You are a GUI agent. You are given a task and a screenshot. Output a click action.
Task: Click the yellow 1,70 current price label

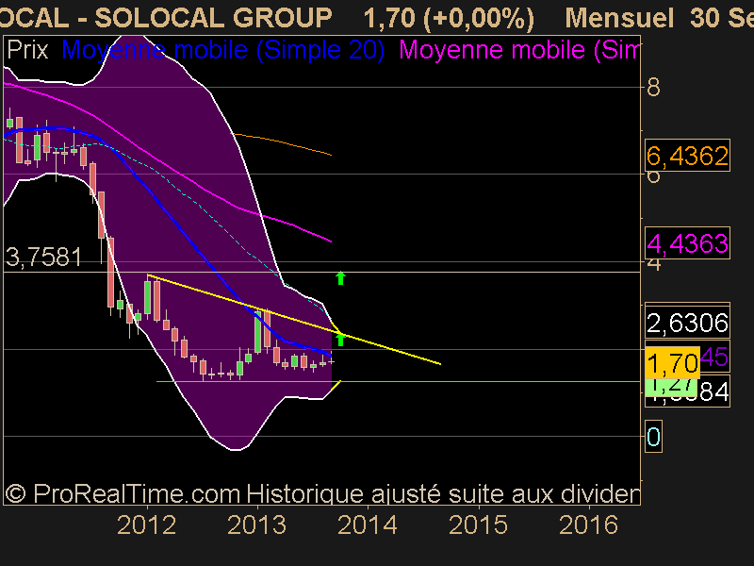672,362
